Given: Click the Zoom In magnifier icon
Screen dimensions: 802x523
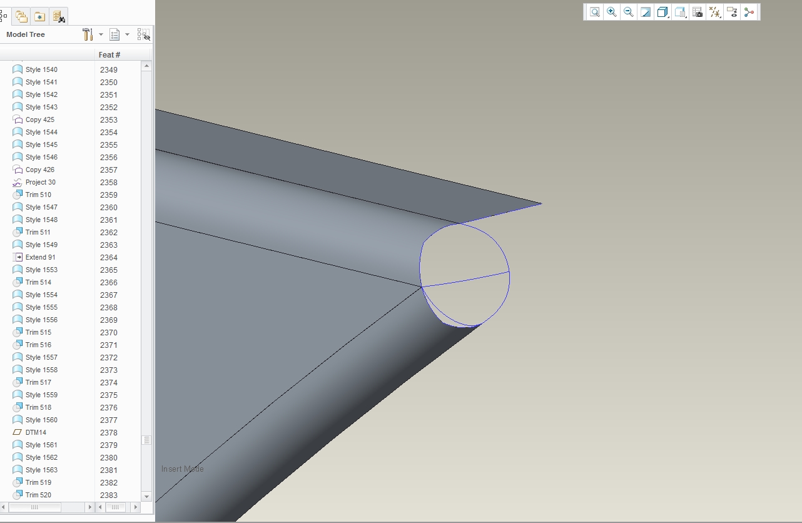Looking at the screenshot, I should [611, 12].
